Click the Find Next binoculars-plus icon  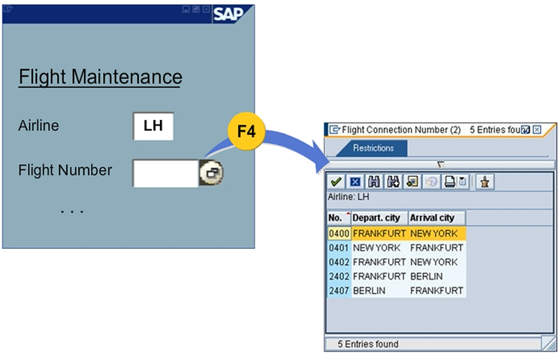click(393, 182)
